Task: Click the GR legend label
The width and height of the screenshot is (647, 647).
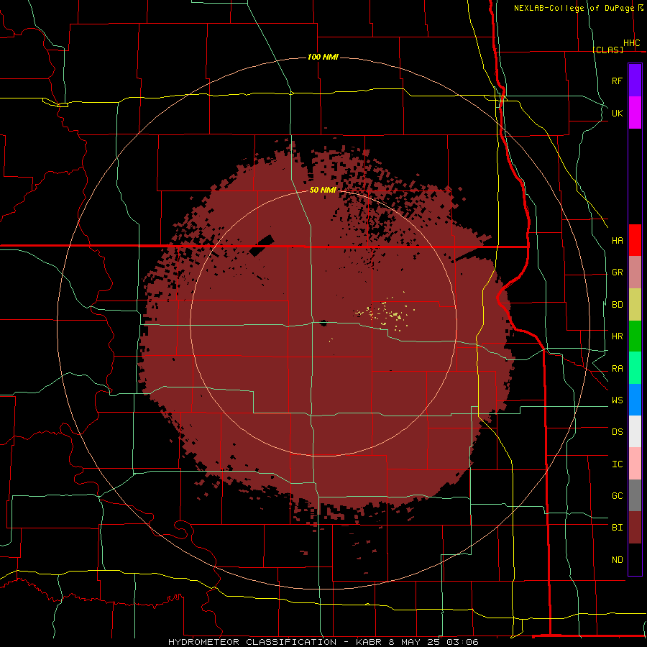Action: click(617, 272)
